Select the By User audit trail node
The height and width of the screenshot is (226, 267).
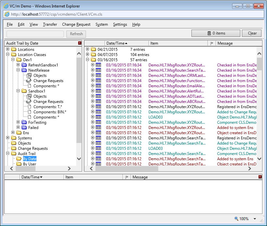click(29, 164)
